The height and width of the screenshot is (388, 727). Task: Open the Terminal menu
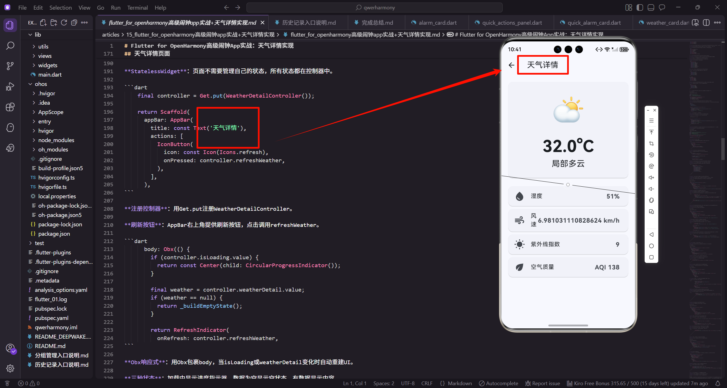pos(137,8)
